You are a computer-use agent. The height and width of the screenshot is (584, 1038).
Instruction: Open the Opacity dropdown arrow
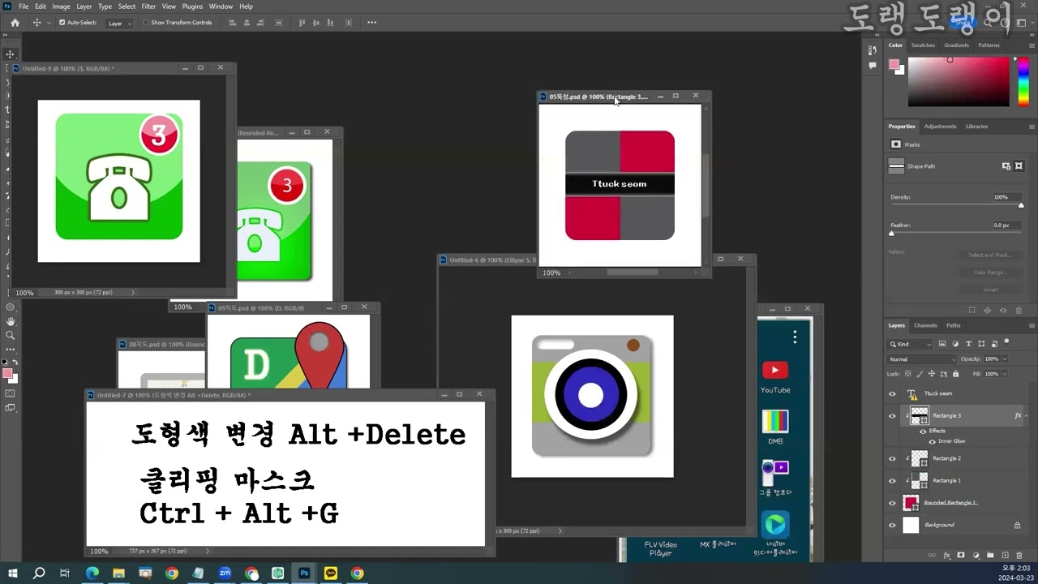(1005, 359)
